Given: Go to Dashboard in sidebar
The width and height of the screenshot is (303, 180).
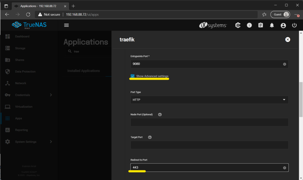Looking at the screenshot, I should click(x=22, y=36).
